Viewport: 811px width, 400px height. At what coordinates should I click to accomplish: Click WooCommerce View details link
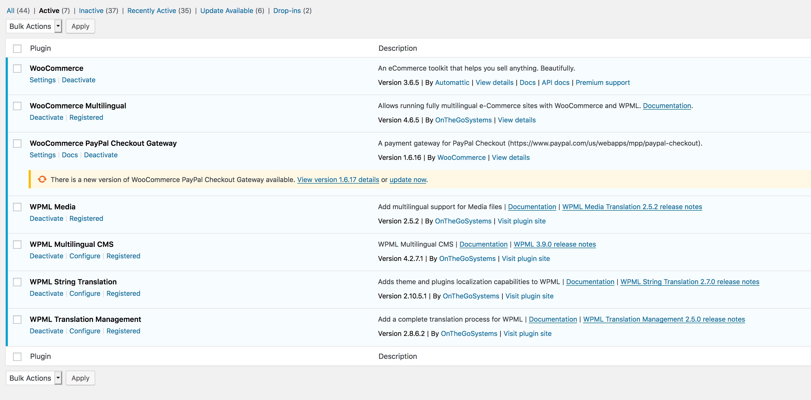pyautogui.click(x=494, y=82)
